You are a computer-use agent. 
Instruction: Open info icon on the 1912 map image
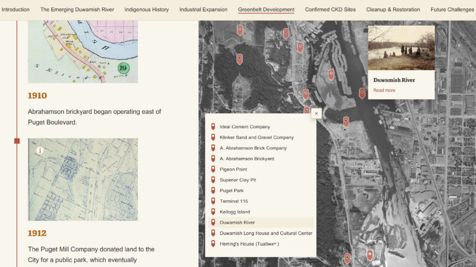pos(40,150)
